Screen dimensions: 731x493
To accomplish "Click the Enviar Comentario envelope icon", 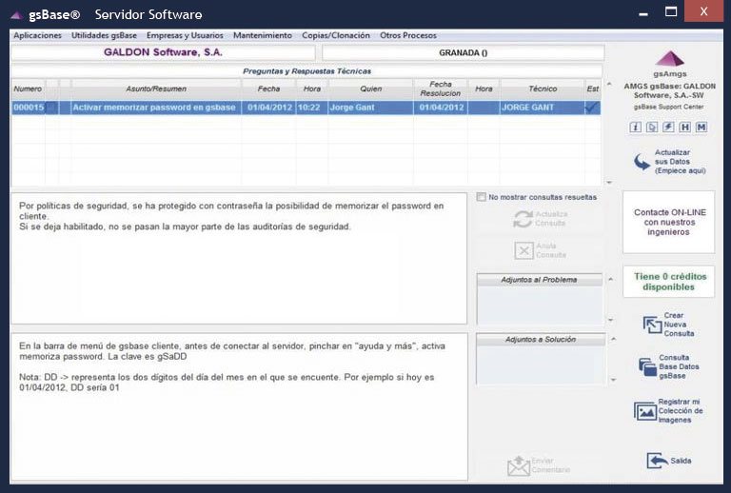I will tap(519, 465).
